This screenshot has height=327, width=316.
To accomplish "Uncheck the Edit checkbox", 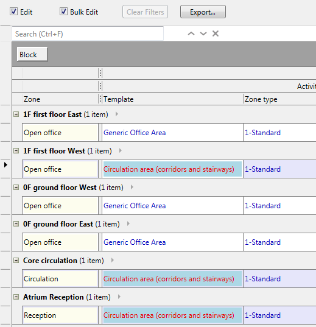I will pyautogui.click(x=13, y=12).
